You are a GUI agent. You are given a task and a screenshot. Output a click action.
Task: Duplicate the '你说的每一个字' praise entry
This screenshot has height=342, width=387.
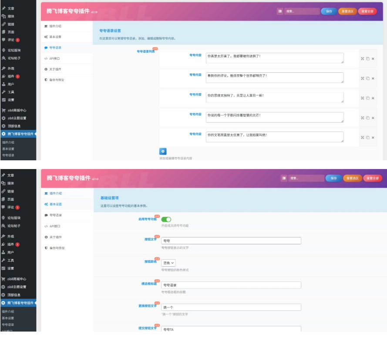[x=368, y=118]
